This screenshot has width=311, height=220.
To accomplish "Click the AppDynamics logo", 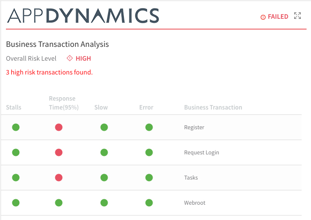I will click(x=83, y=16).
